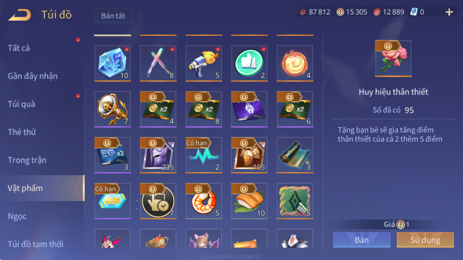The height and width of the screenshot is (260, 463).
Task: Go back with the golden return arrow
Action: pyautogui.click(x=20, y=15)
